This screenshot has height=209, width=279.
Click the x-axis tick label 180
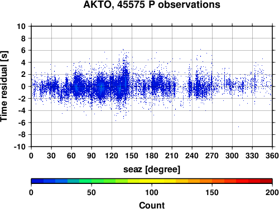152,155
